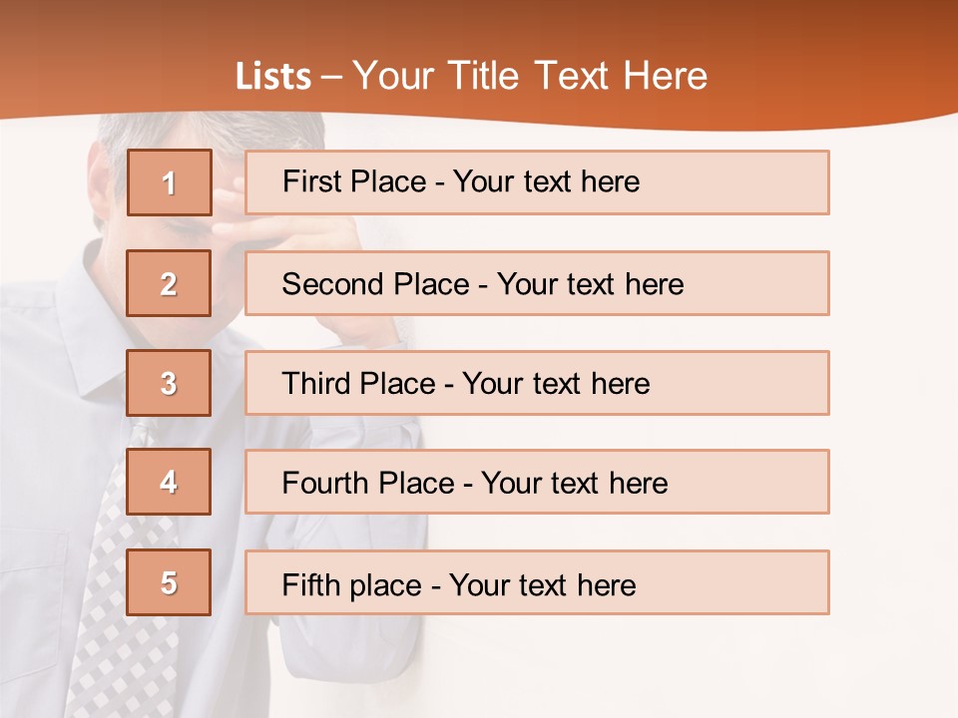The height and width of the screenshot is (718, 958).
Task: Click the Fifth place text box
Action: pos(537,582)
